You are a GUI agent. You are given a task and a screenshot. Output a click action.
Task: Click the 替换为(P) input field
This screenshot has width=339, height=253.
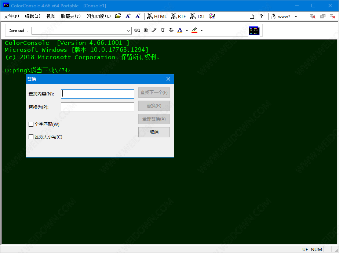click(x=98, y=107)
